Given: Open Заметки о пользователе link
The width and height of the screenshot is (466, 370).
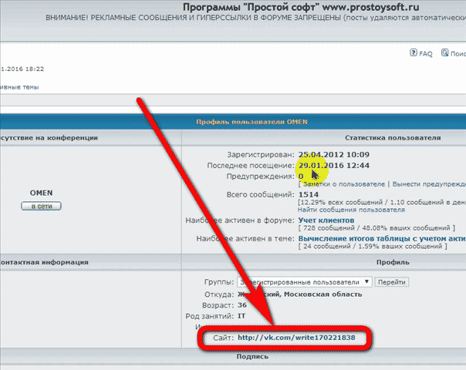Looking at the screenshot, I should point(343,184).
